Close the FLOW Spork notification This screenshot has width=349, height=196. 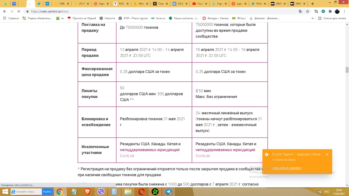[327, 154]
